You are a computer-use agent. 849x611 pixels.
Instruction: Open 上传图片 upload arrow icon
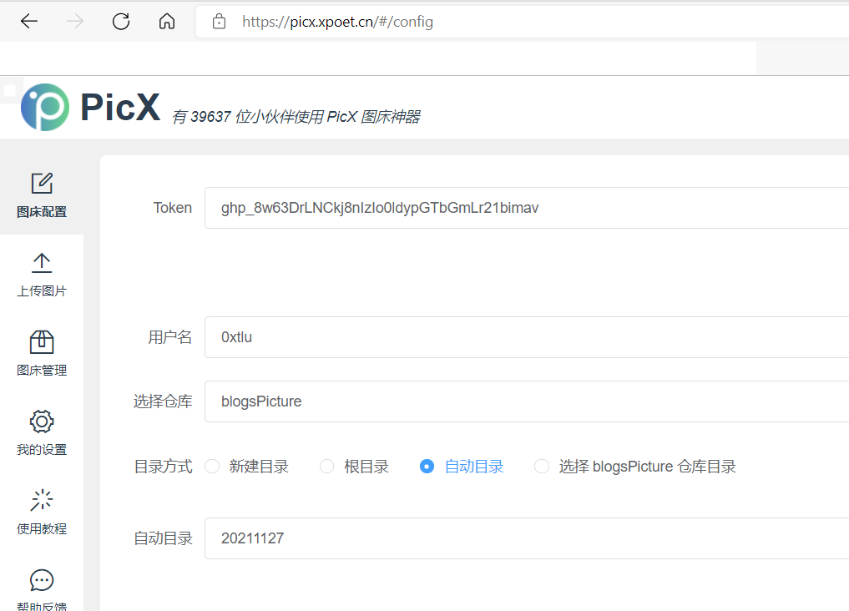pyautogui.click(x=42, y=263)
